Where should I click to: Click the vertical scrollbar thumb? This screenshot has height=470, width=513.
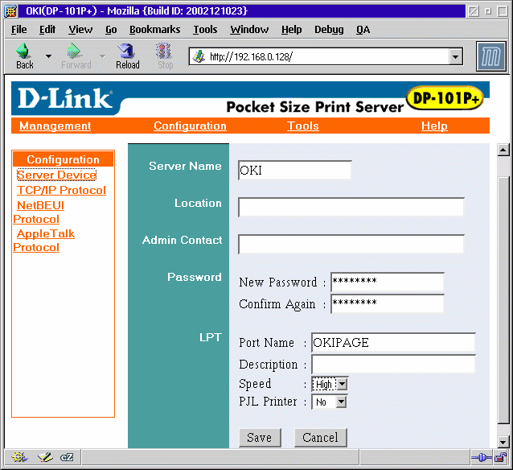(x=503, y=299)
